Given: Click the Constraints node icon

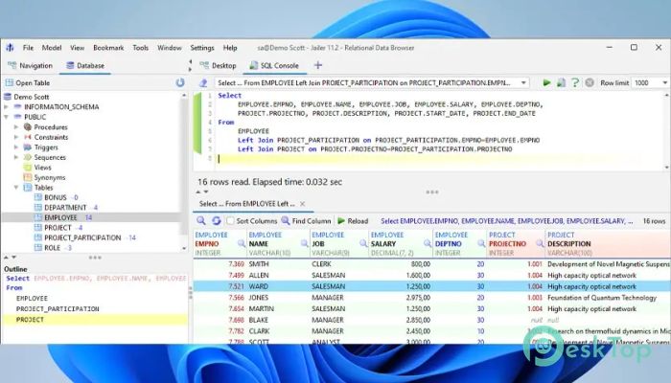Looking at the screenshot, I should pos(28,137).
